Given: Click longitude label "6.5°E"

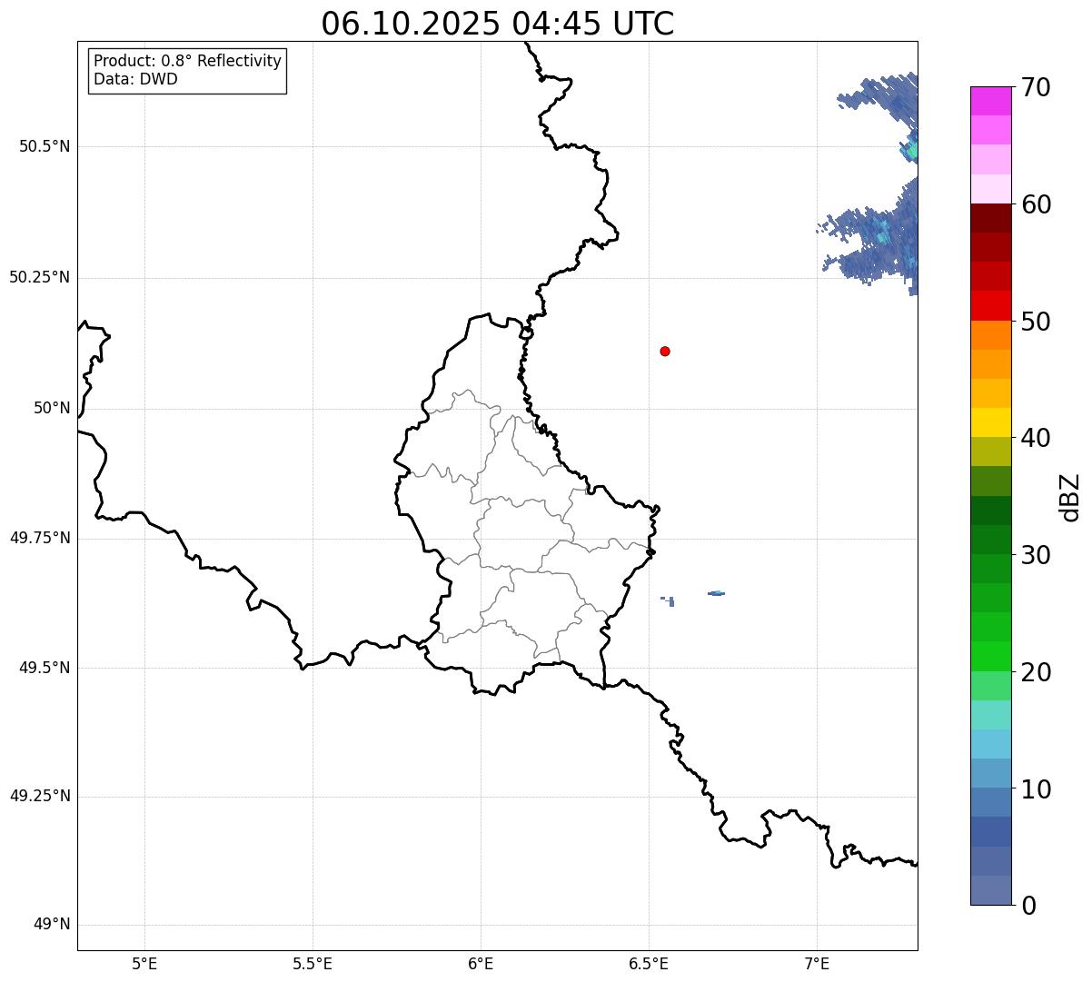Looking at the screenshot, I should (649, 963).
